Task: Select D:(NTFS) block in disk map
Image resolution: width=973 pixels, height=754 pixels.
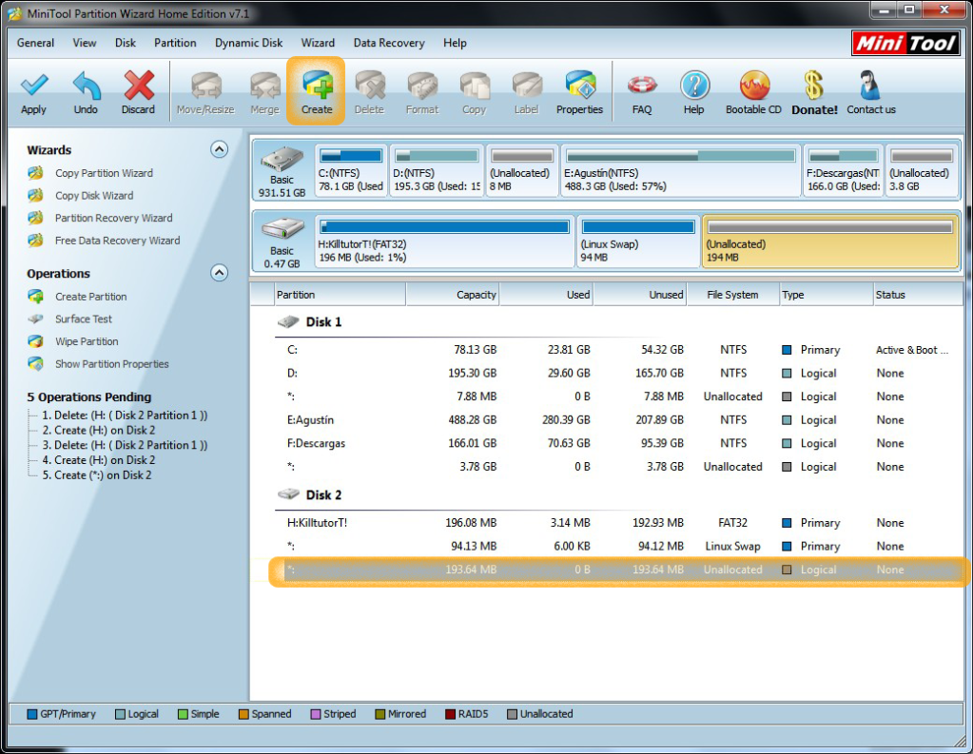Action: [437, 170]
